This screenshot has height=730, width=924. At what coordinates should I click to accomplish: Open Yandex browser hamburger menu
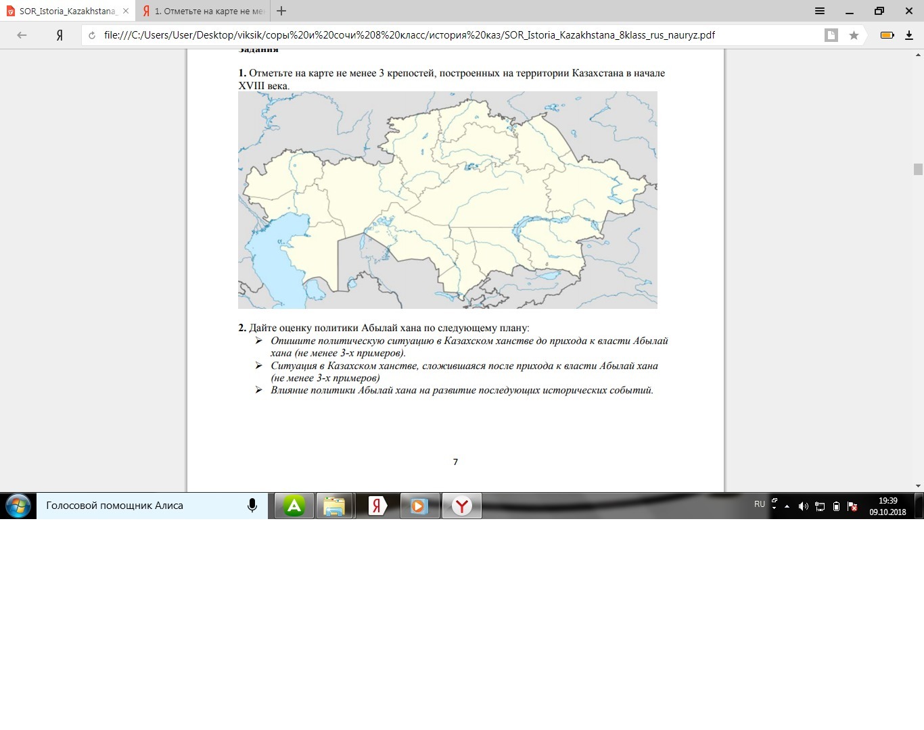click(820, 11)
